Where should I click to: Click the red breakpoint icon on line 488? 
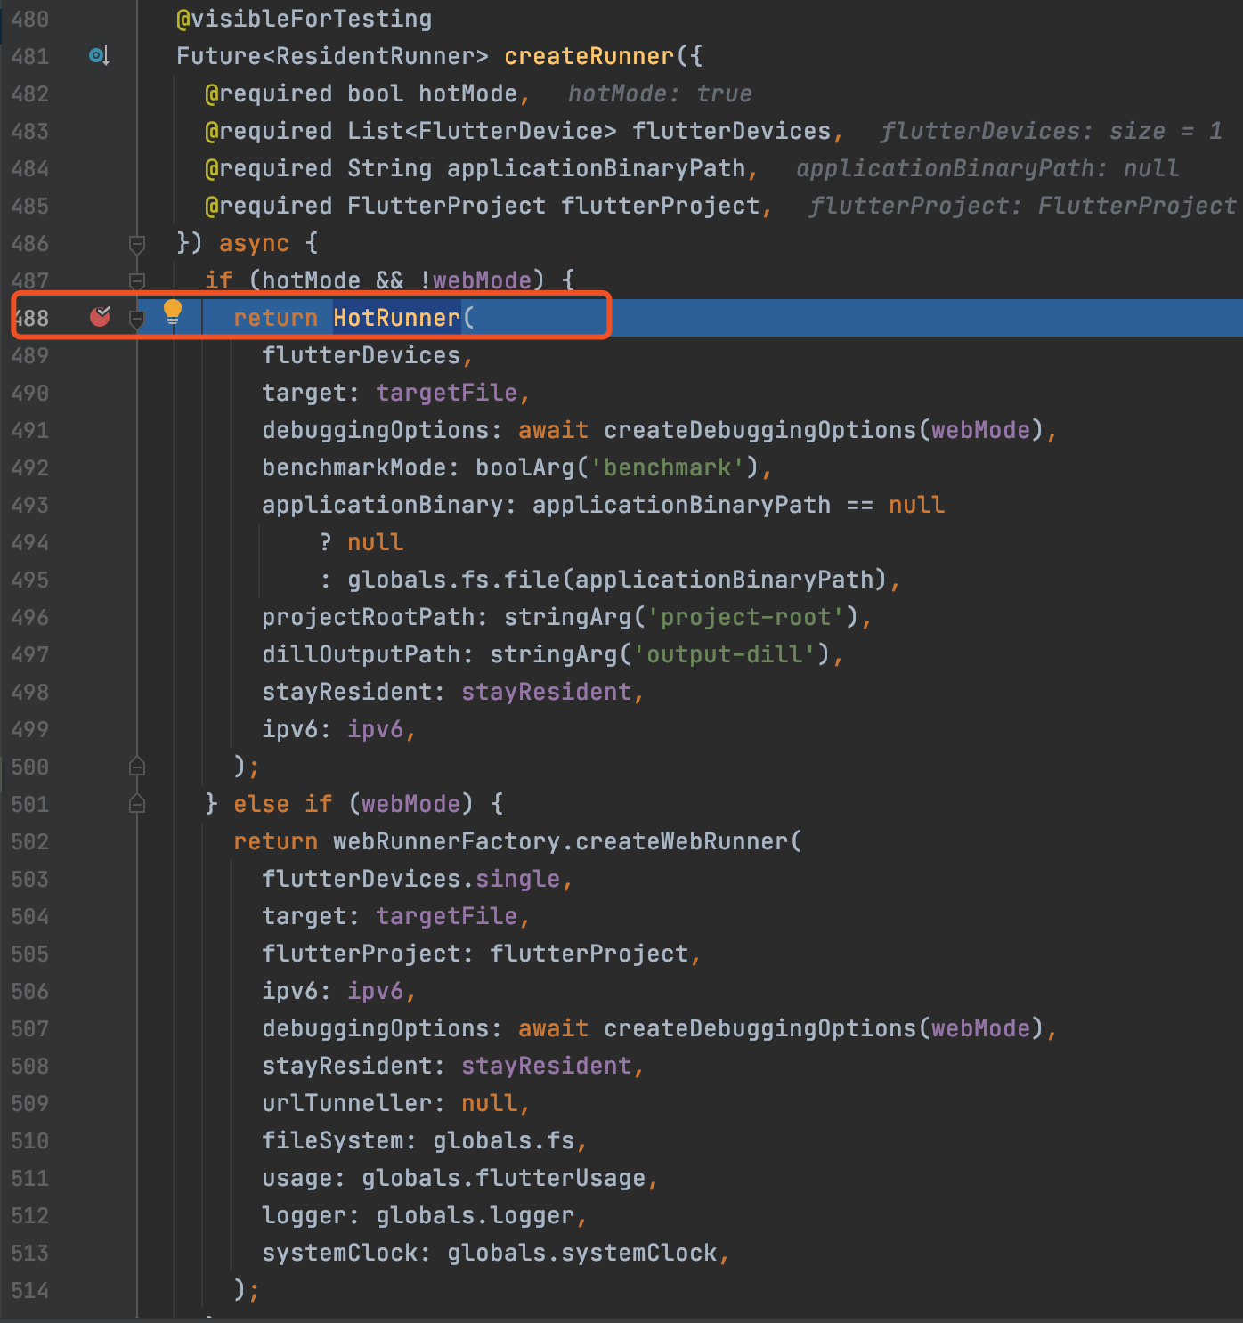point(101,316)
